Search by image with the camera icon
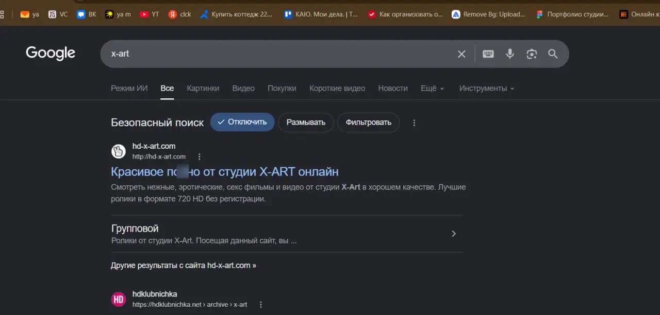 coord(532,54)
